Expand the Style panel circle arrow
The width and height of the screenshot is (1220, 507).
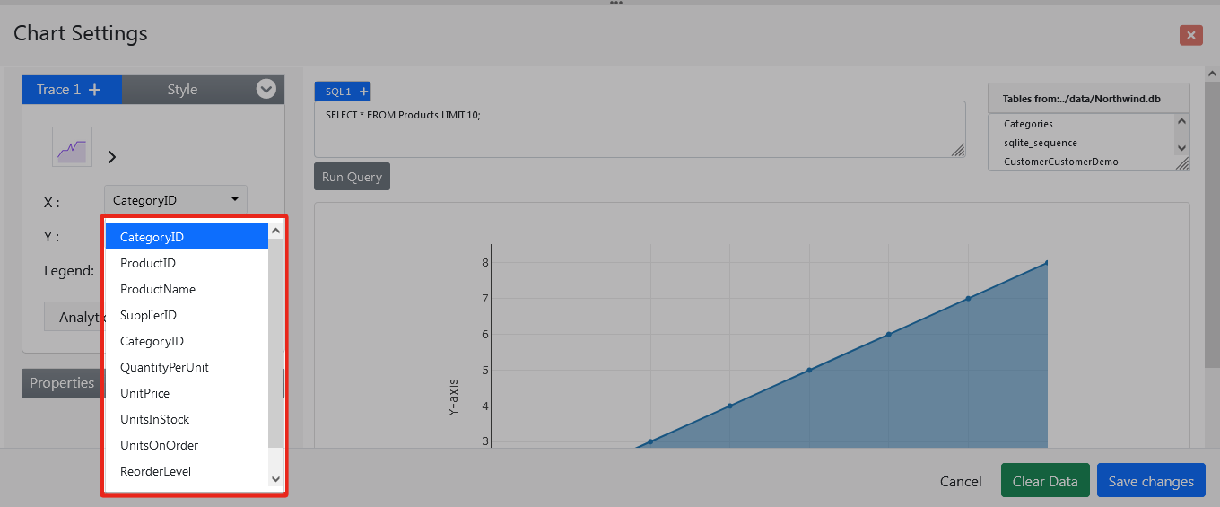point(266,89)
